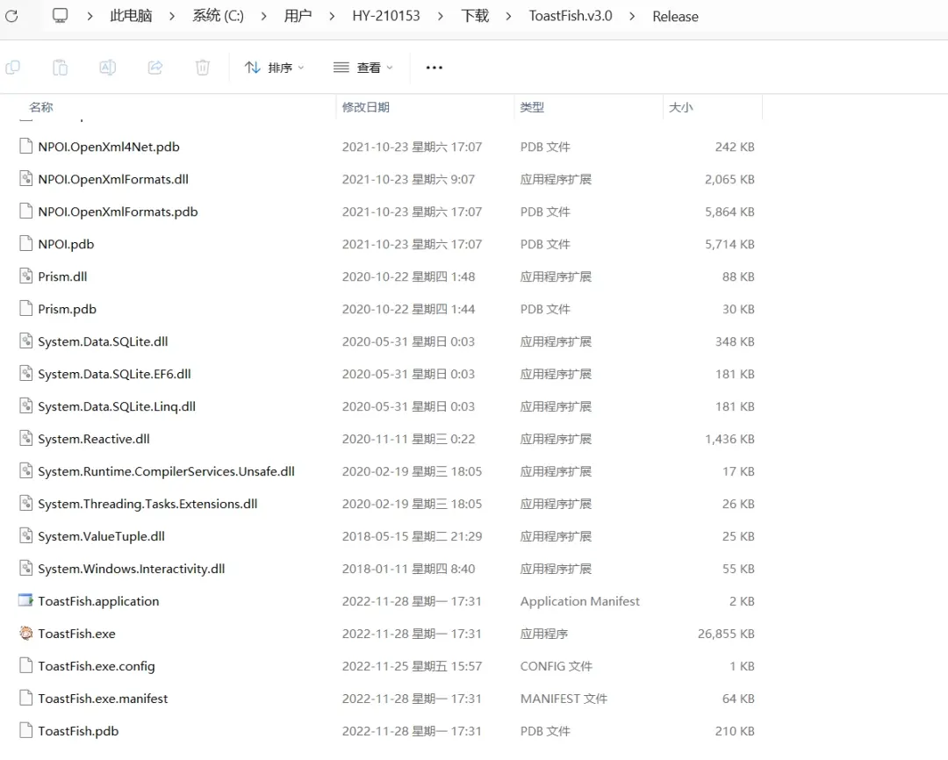Expand the chevron after 系统 (C:) breadcrumb
The image size is (948, 760).
[263, 17]
